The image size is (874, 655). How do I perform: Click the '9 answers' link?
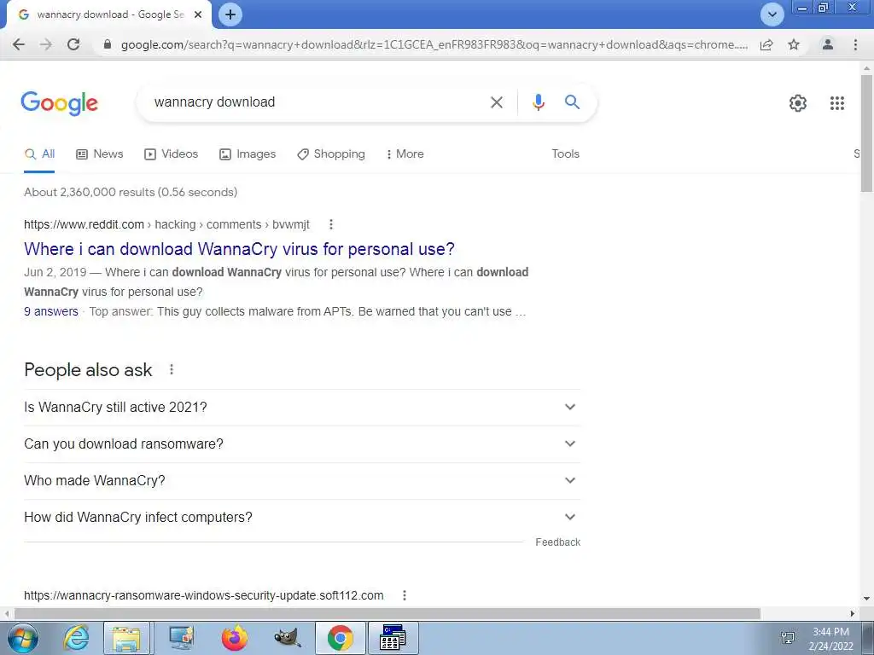click(x=50, y=312)
